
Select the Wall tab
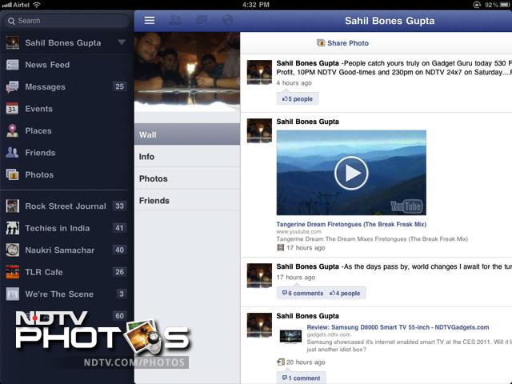pos(187,134)
